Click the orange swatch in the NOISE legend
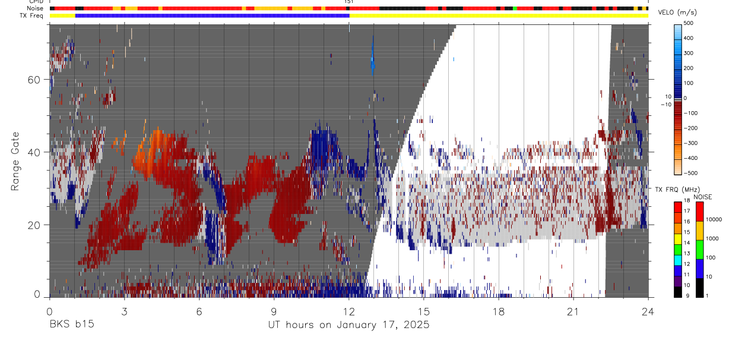This screenshot has width=729, height=337. pos(700,231)
